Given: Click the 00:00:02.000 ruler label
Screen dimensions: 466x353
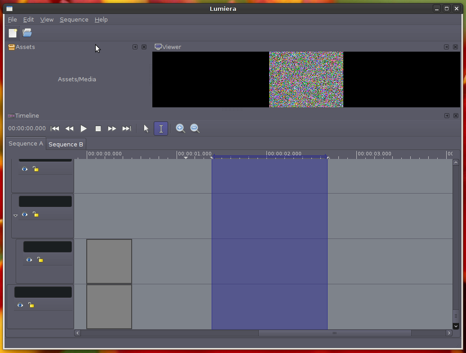Looking at the screenshot, I should [x=285, y=154].
